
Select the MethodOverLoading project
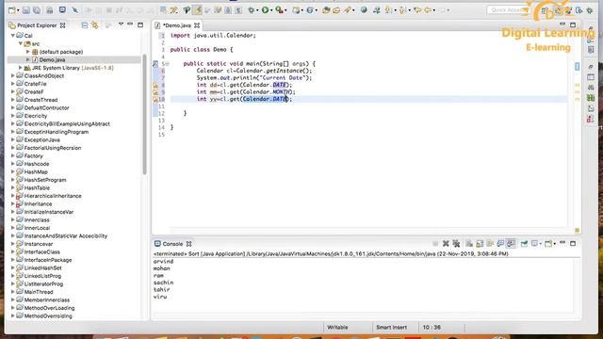49,308
